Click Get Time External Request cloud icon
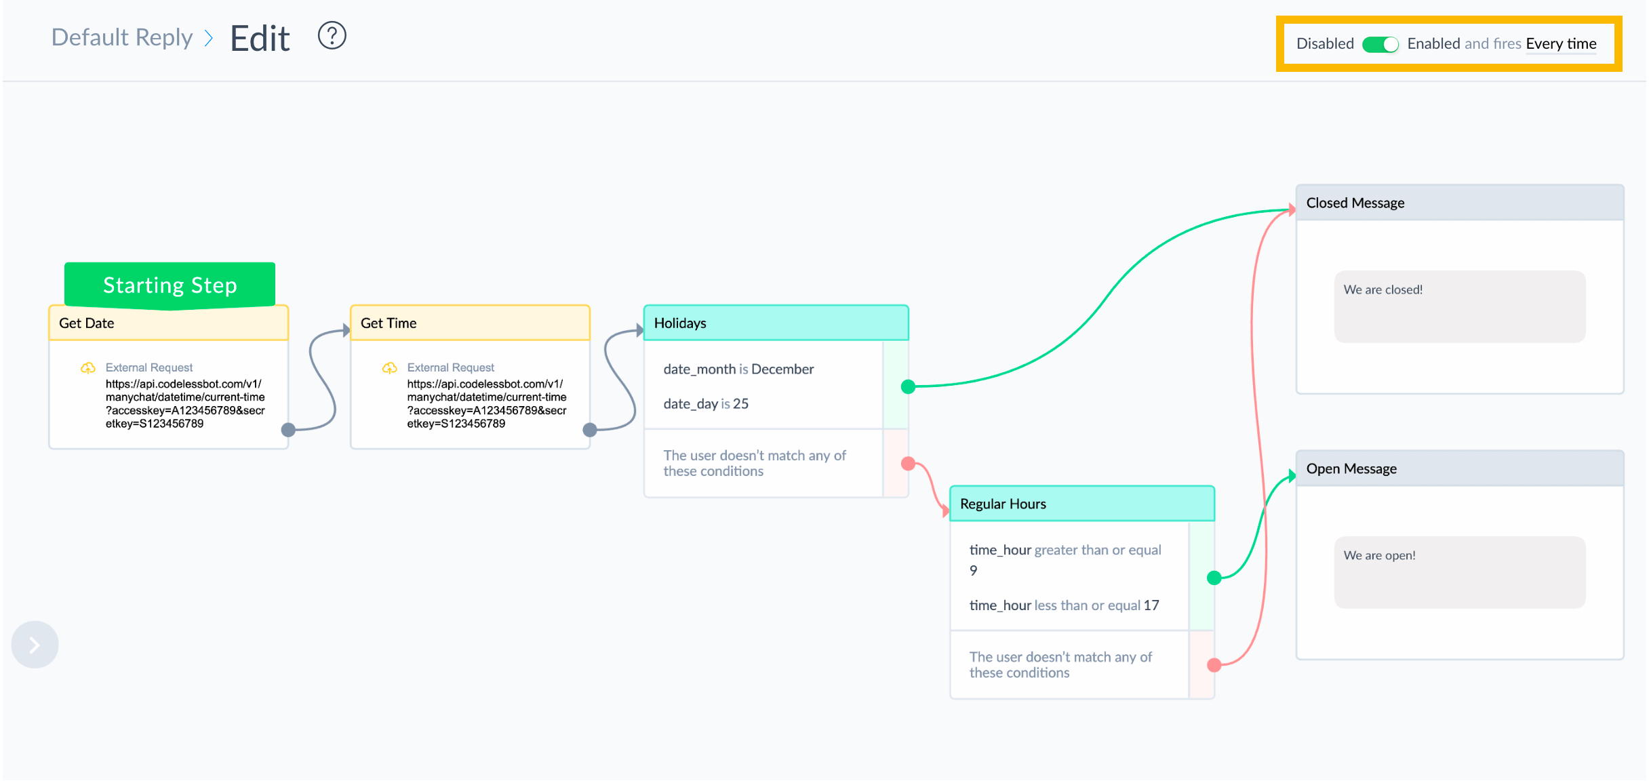The width and height of the screenshot is (1649, 783). 390,367
